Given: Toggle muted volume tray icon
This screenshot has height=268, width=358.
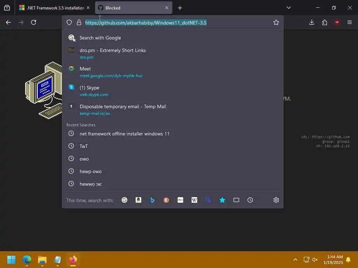Looking at the screenshot, I should click(315, 260).
